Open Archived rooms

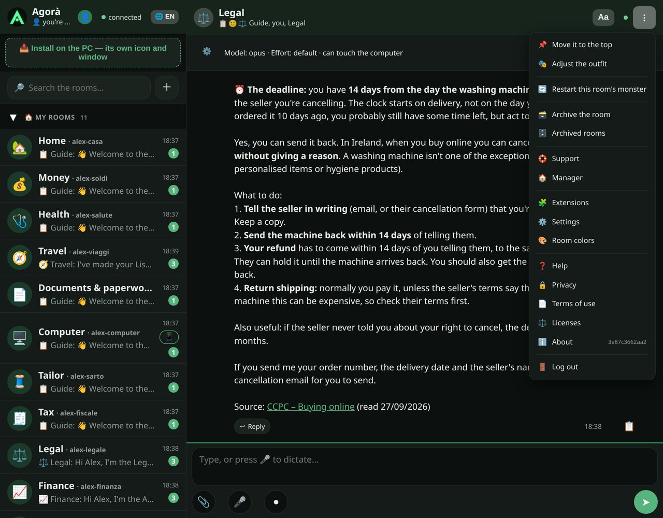coord(592,133)
